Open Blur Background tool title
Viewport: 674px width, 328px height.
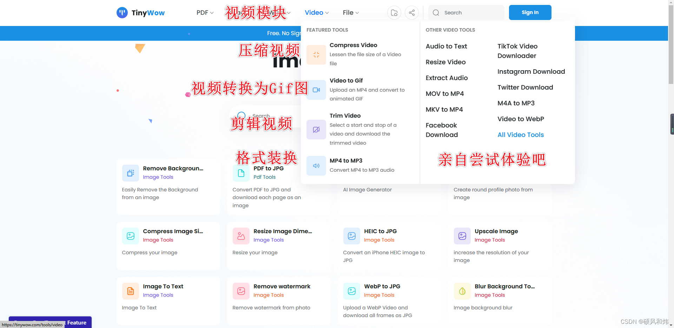pyautogui.click(x=504, y=287)
